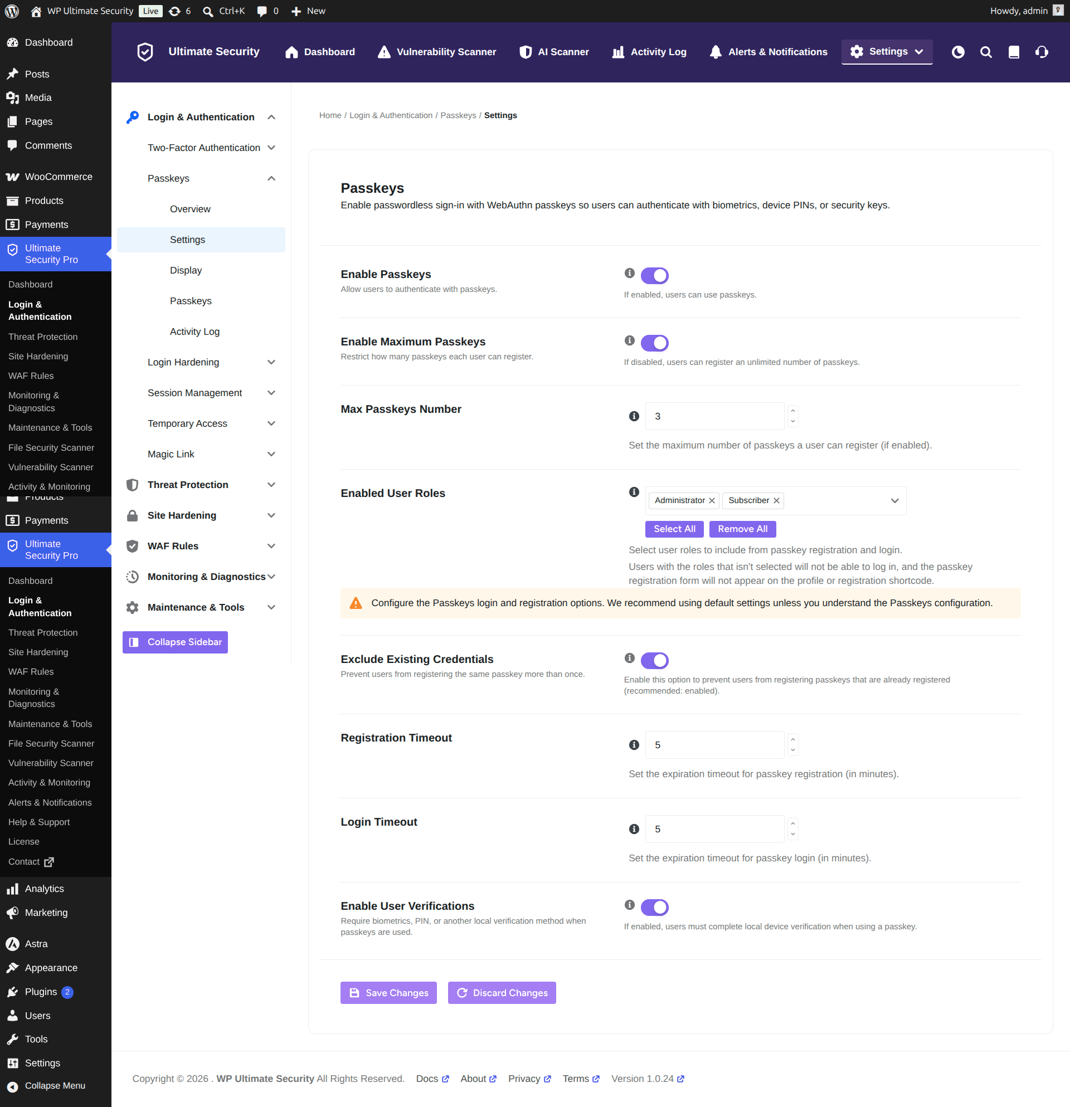Open WooCommerce in WordPress admin menu
This screenshot has width=1070, height=1107.
[x=55, y=176]
